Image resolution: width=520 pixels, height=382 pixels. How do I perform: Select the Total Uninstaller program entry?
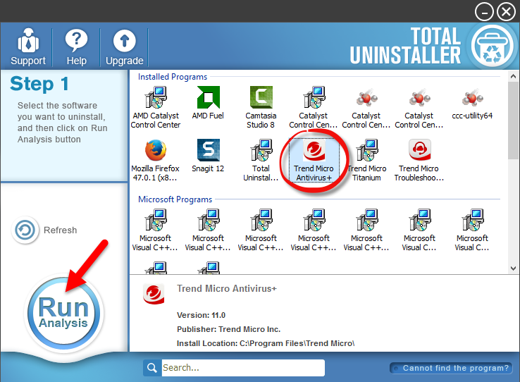[261, 160]
